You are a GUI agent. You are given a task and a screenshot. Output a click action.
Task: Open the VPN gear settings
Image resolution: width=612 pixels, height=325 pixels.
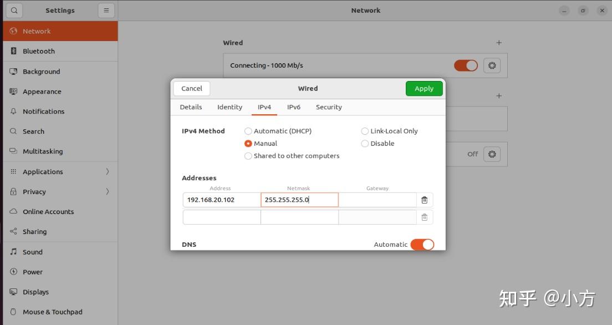coord(491,154)
